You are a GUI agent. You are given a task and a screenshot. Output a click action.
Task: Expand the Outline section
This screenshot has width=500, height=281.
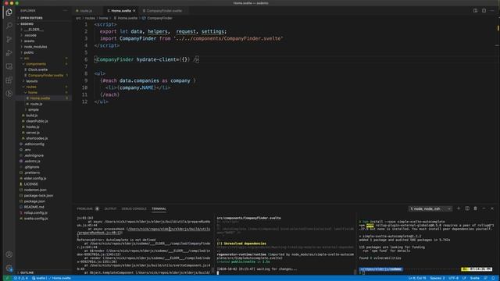point(27,272)
